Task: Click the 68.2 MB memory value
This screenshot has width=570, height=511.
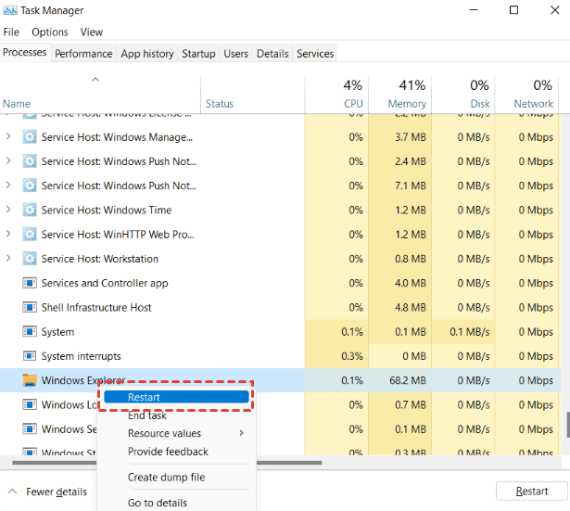Action: [408, 380]
